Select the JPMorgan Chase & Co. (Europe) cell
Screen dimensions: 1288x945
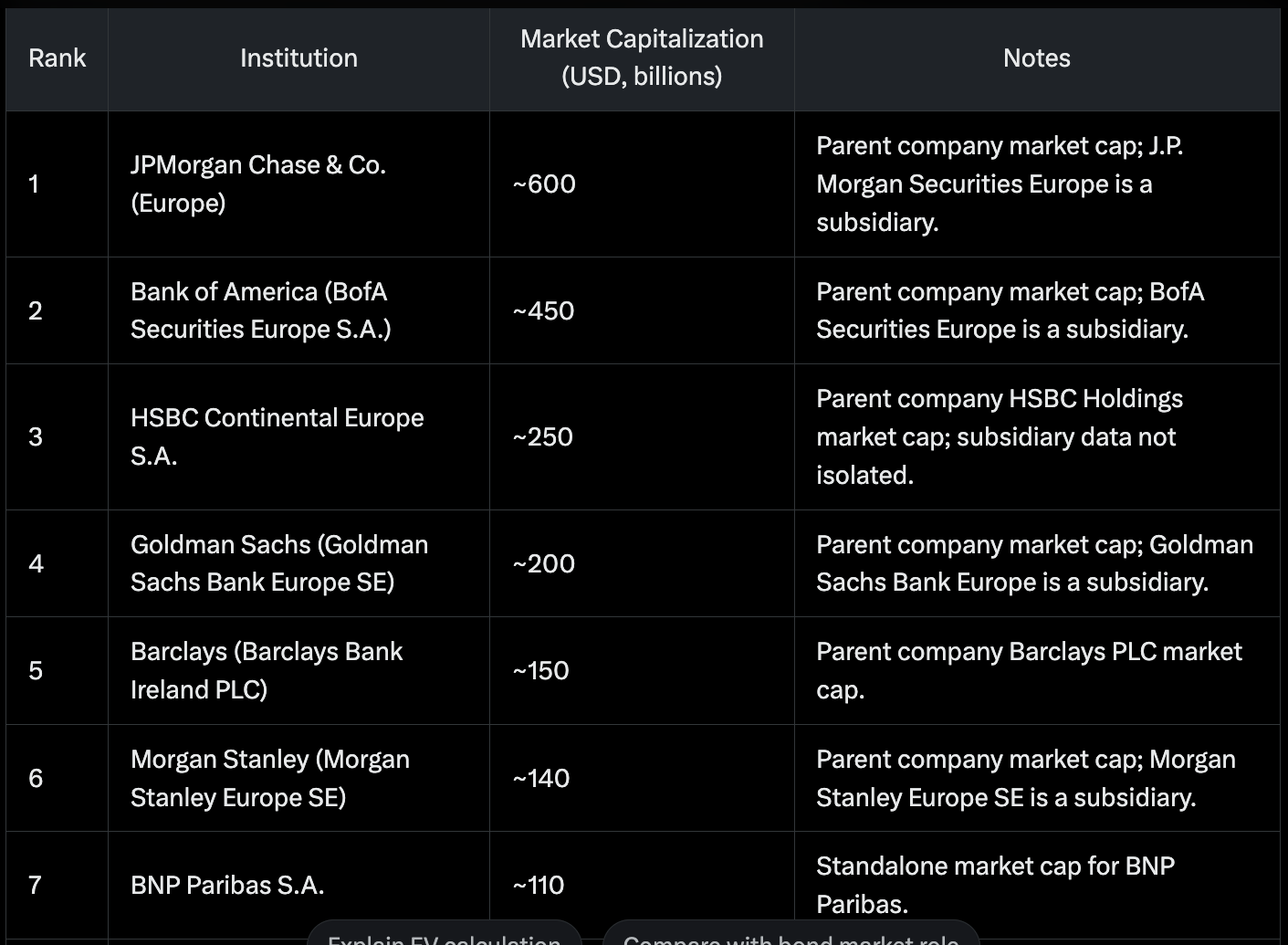pyautogui.click(x=298, y=184)
